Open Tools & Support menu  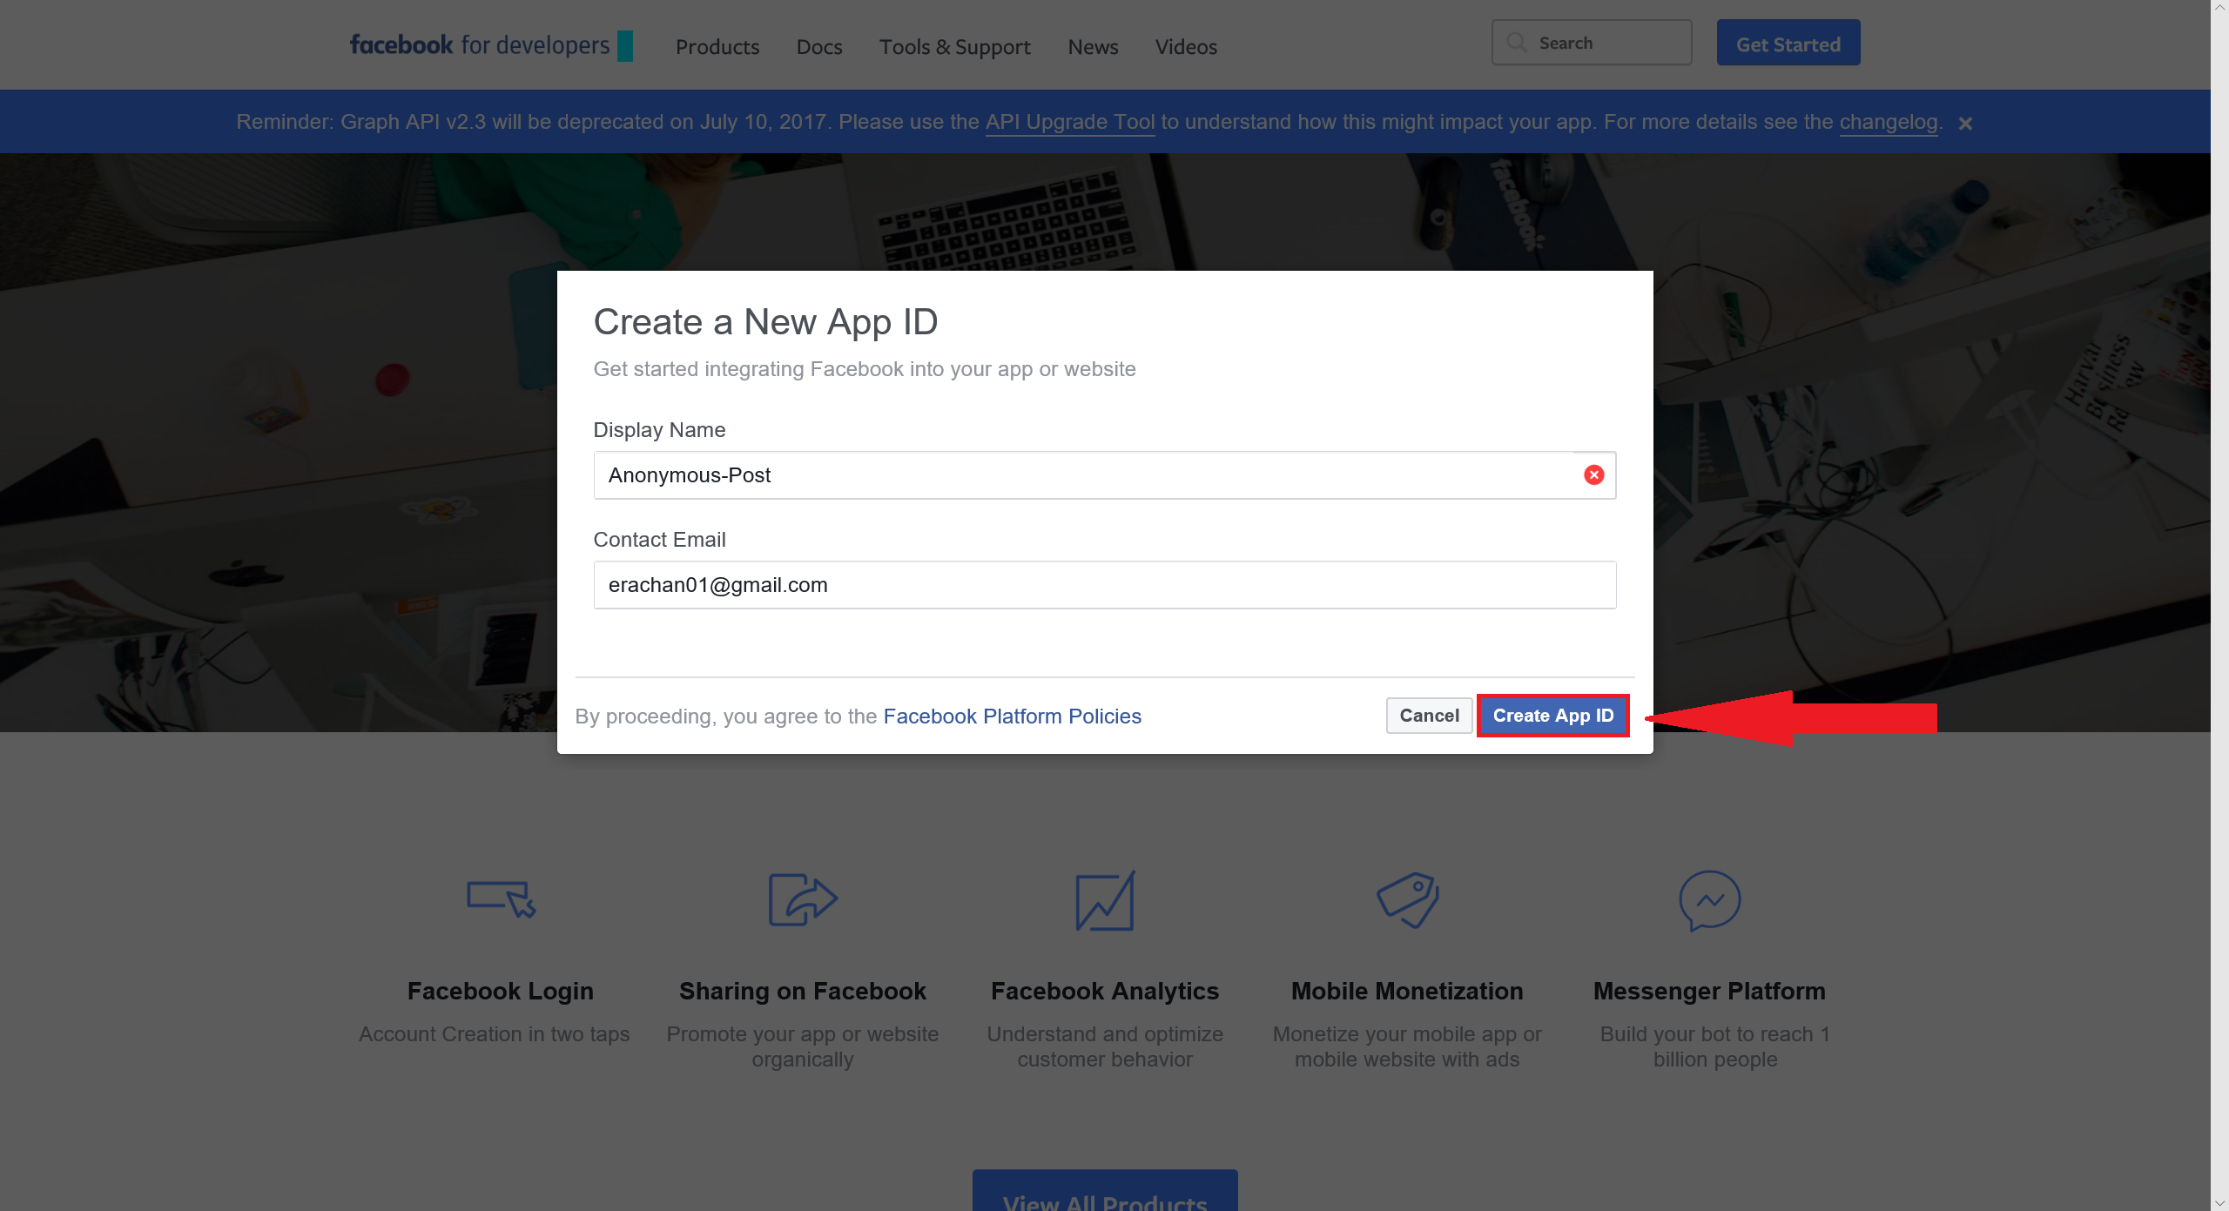point(954,47)
